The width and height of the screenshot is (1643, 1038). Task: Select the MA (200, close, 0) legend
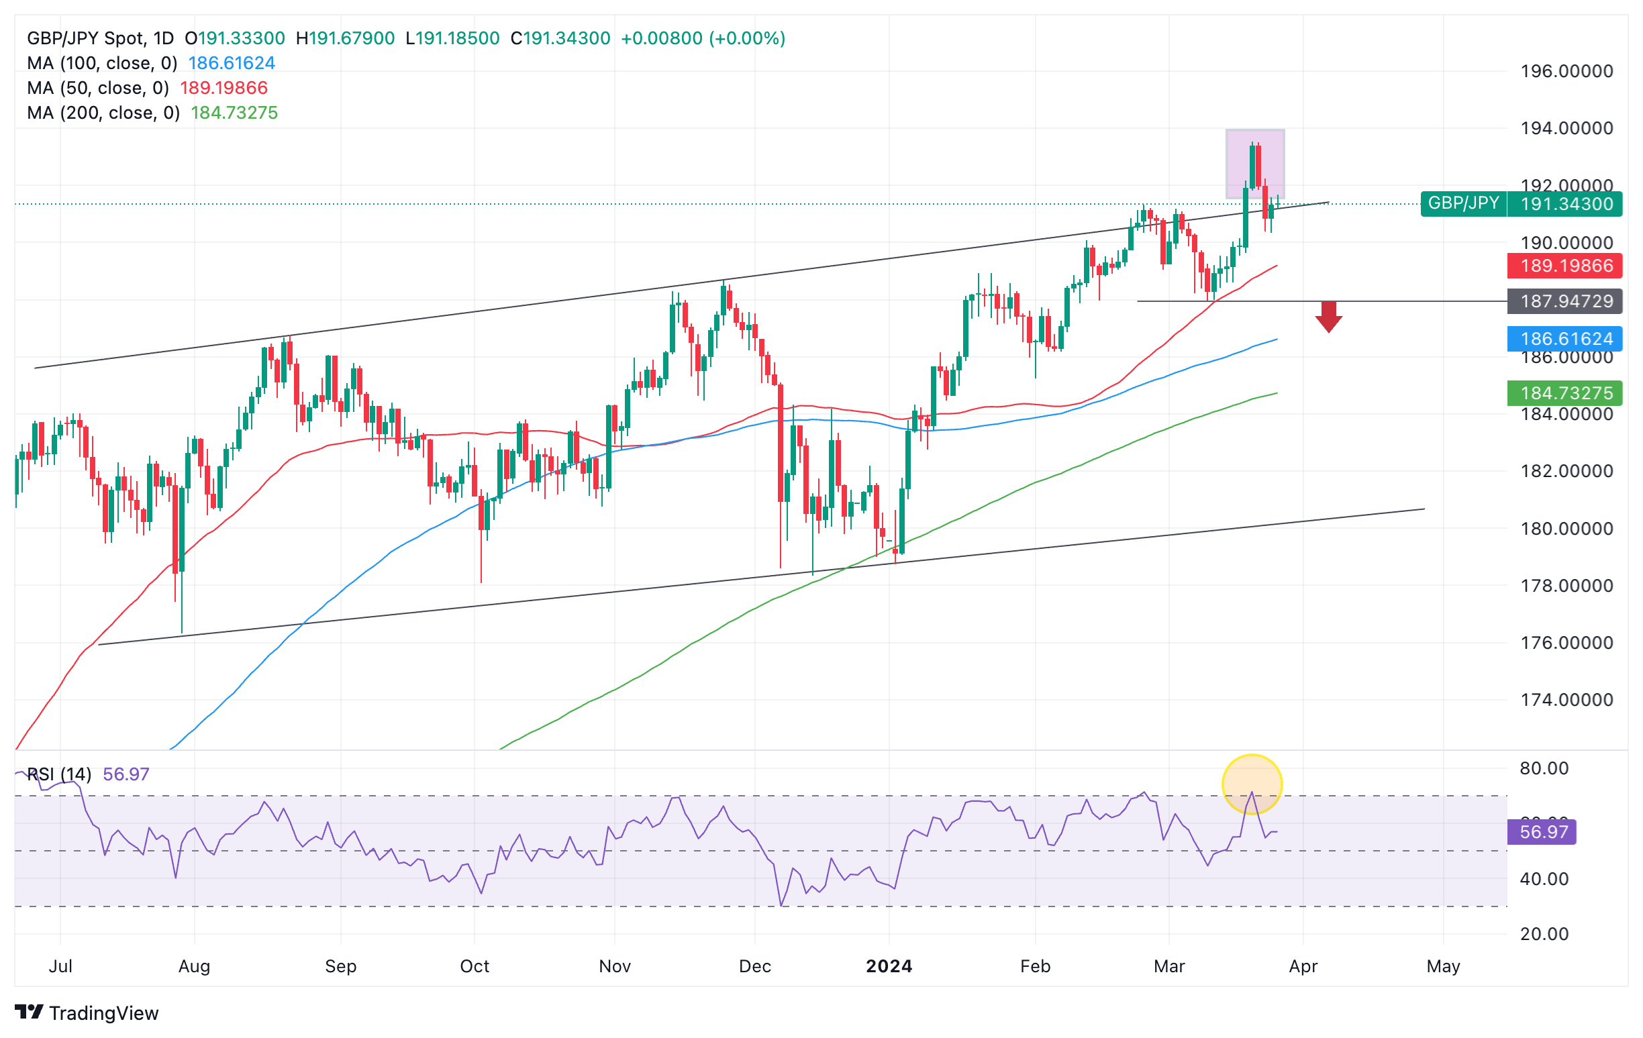[x=104, y=113]
